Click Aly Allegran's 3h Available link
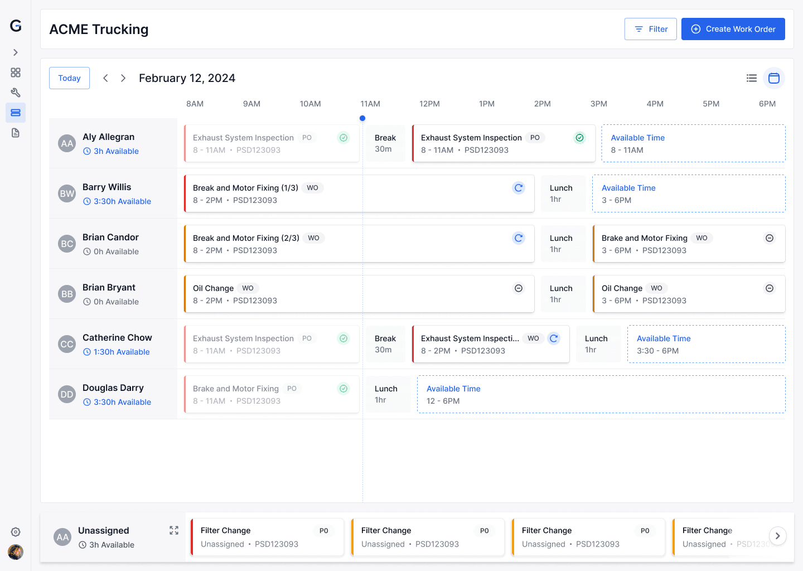803x571 pixels. click(111, 151)
